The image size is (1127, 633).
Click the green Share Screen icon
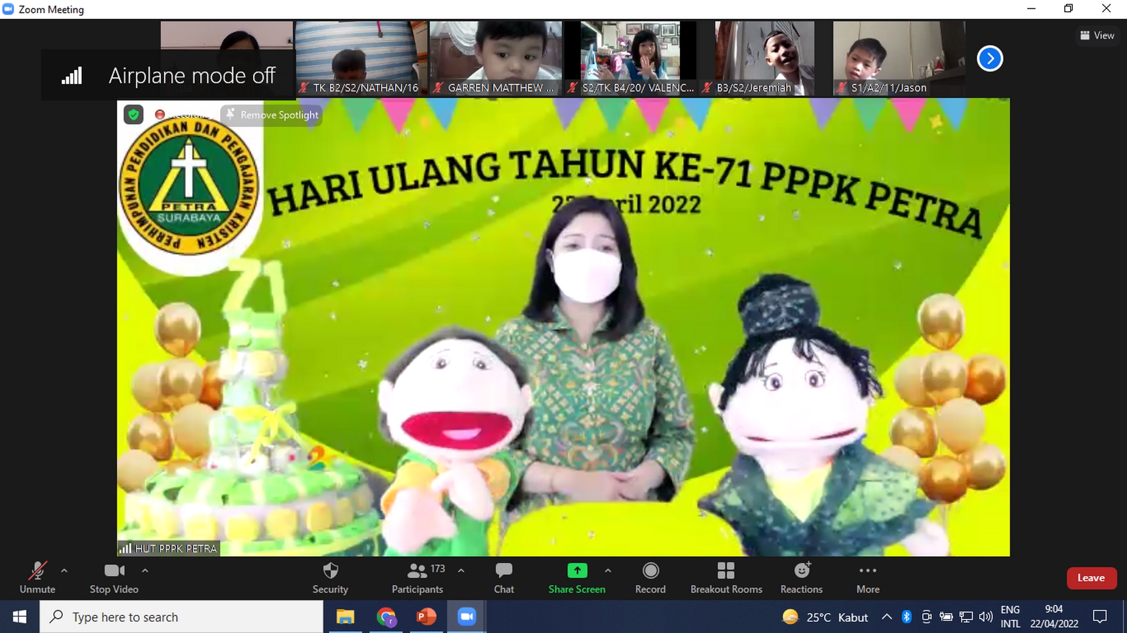[x=576, y=570]
